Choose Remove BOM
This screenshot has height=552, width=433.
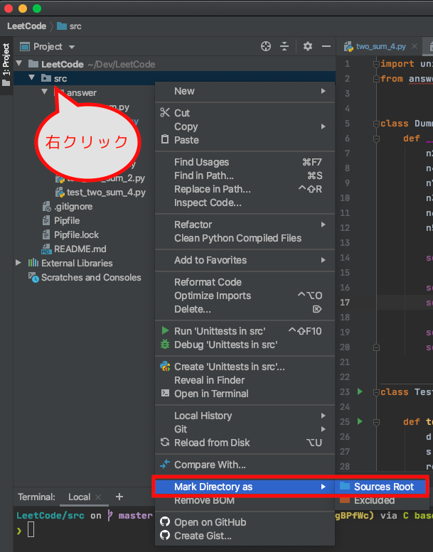245,500
